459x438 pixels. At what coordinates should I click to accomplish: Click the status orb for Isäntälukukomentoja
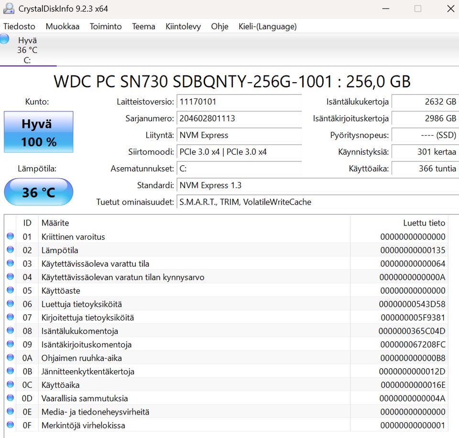[x=10, y=330]
